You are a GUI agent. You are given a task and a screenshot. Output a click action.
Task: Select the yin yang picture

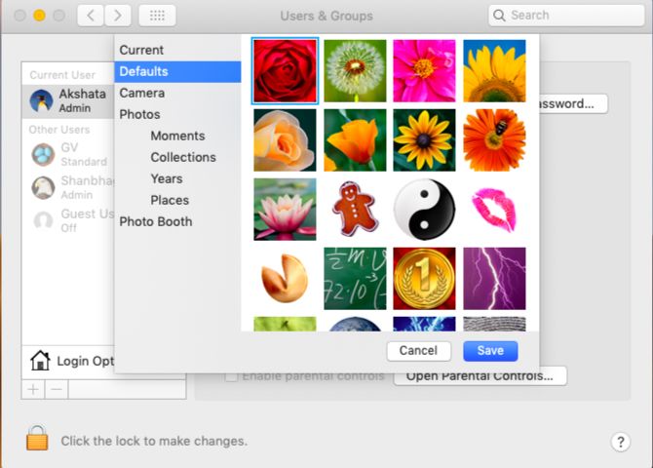pyautogui.click(x=424, y=210)
